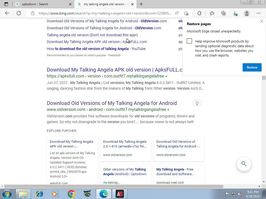266x199 pixels.
Task: Show hidden tray icons arrow
Action: (221, 194)
